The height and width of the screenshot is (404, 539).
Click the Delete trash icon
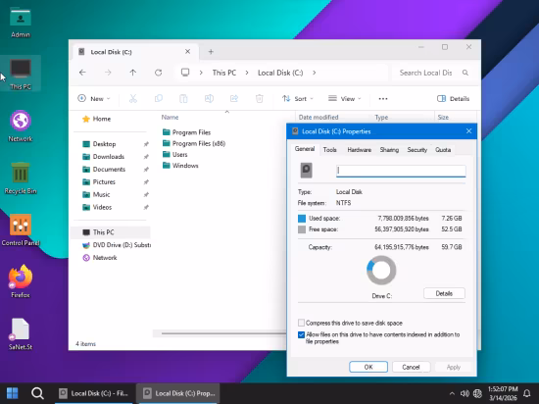tap(260, 99)
